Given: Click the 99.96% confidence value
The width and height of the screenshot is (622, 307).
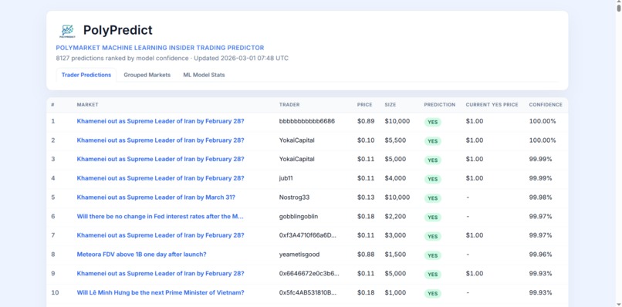Looking at the screenshot, I should point(540,255).
